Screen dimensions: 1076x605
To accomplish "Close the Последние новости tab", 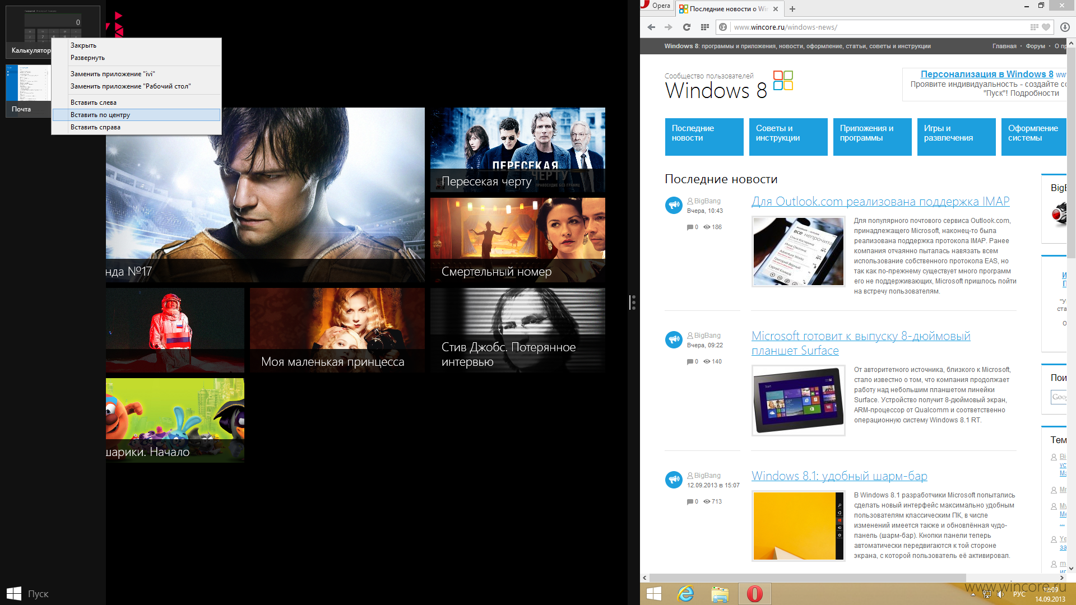I will point(776,9).
